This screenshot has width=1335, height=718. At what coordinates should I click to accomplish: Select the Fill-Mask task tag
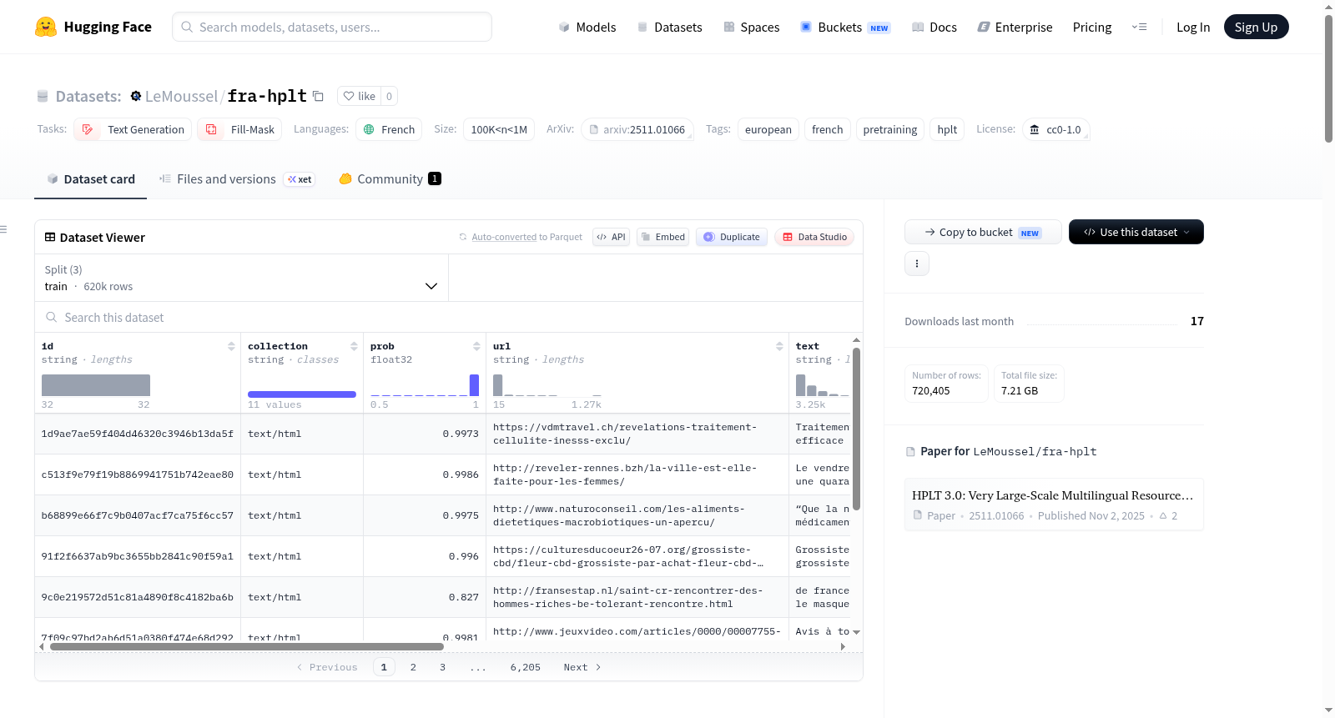click(239, 129)
